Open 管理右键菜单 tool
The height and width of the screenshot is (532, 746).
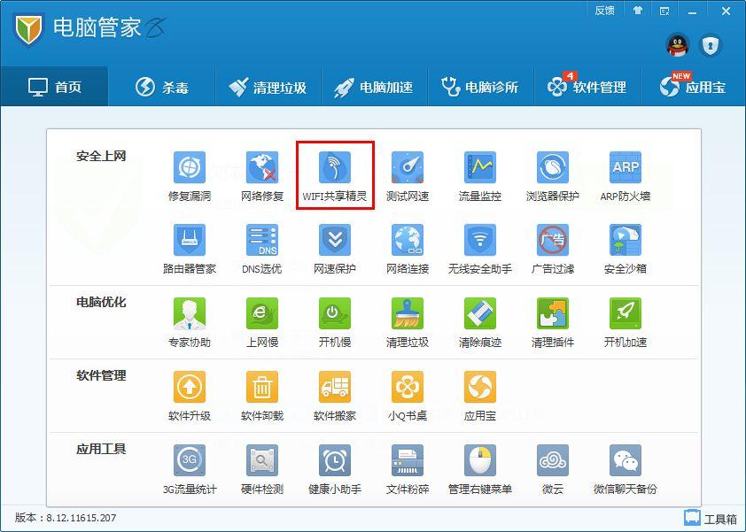tap(480, 469)
